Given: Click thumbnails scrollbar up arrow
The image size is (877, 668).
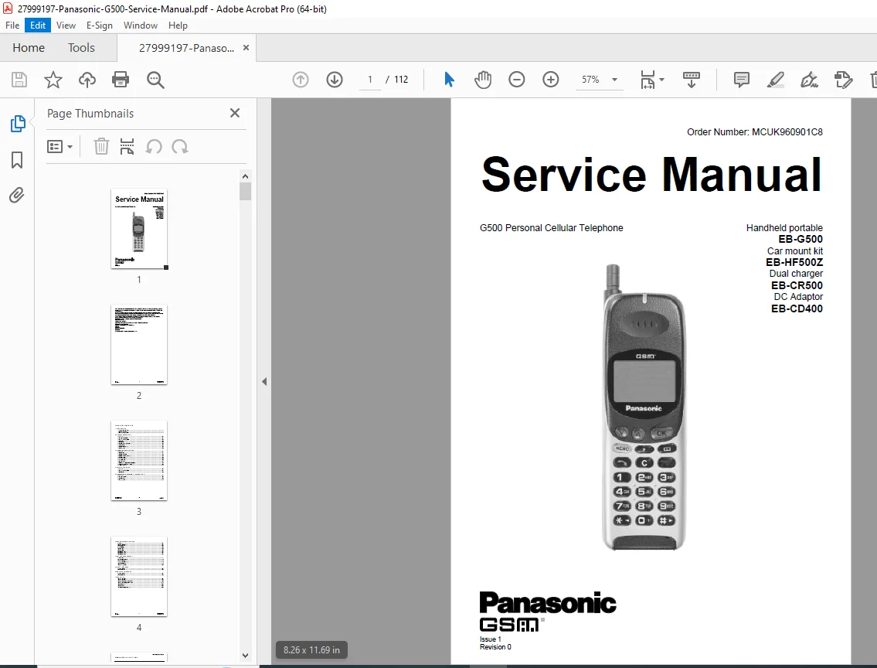Looking at the screenshot, I should click(245, 176).
